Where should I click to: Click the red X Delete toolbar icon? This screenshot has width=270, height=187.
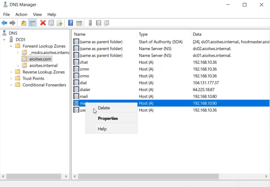(x=43, y=23)
